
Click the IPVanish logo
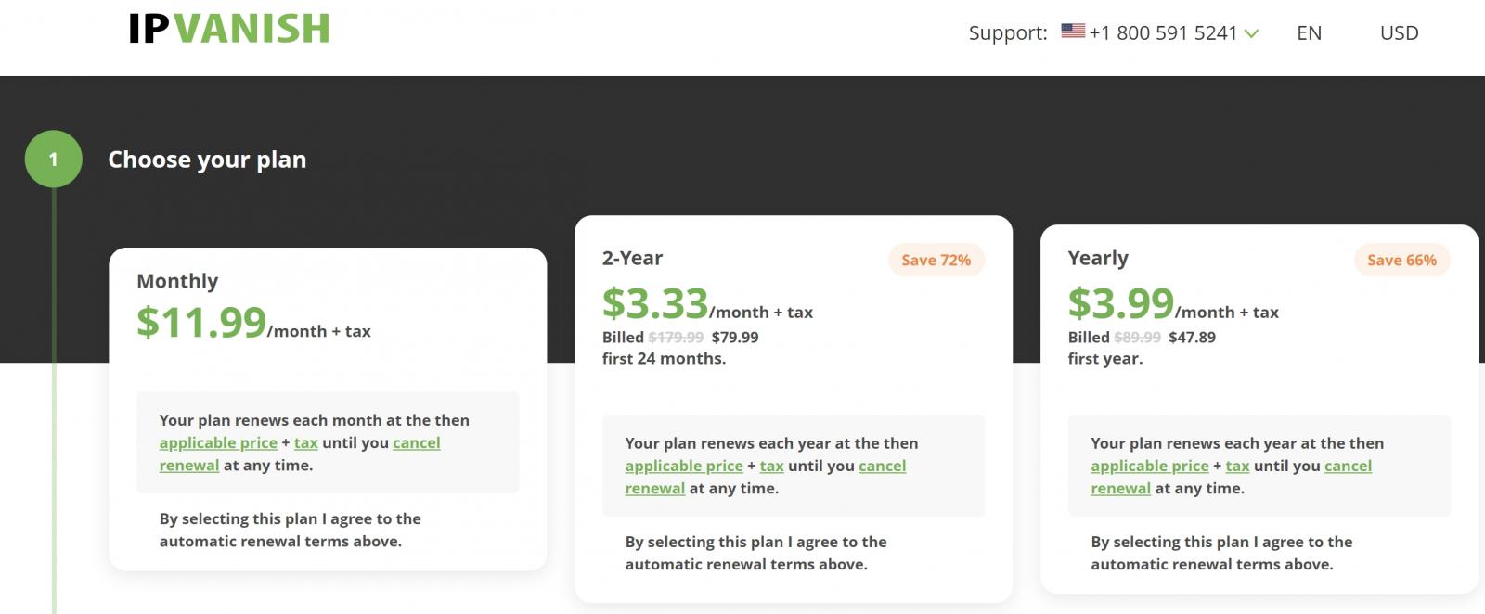click(229, 29)
